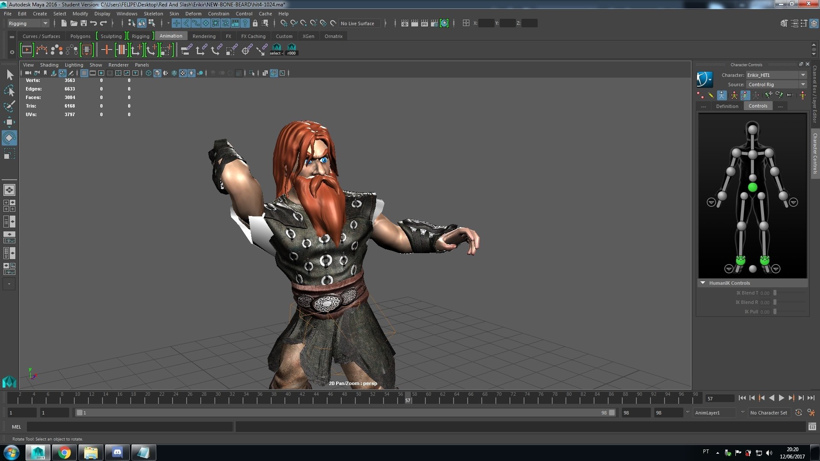Choose the Move tool in the toolbox
This screenshot has width=820, height=461.
coord(9,122)
